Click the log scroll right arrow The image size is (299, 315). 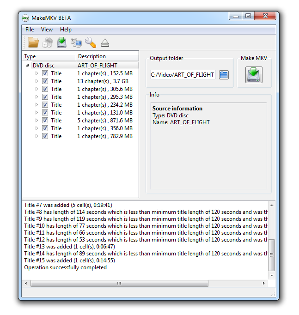point(263,283)
